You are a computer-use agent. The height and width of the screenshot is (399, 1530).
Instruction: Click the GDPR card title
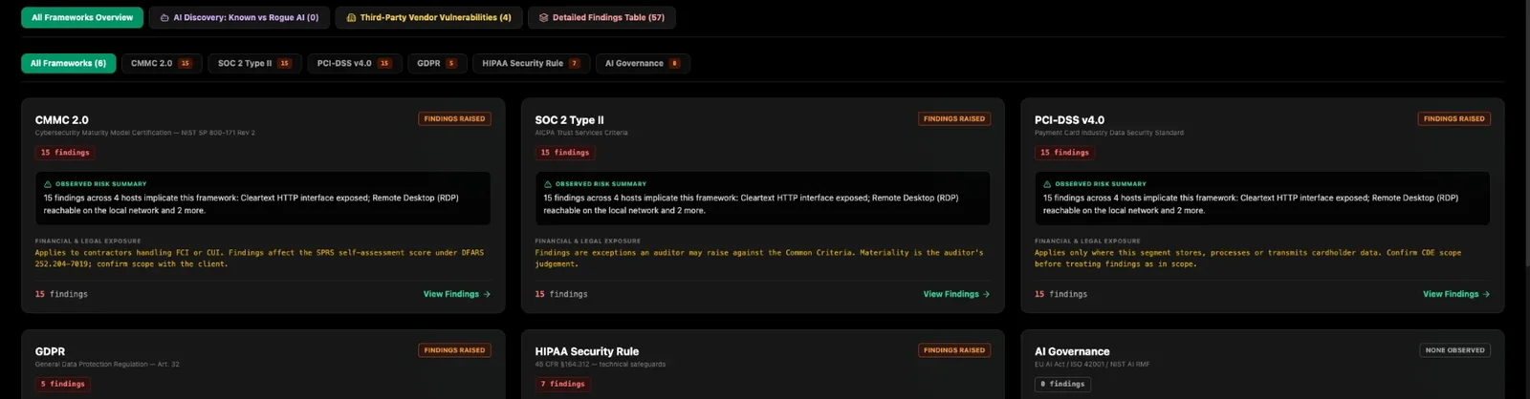click(x=50, y=351)
